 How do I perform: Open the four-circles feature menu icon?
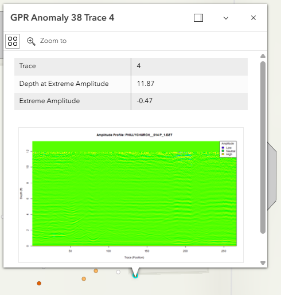(13, 41)
